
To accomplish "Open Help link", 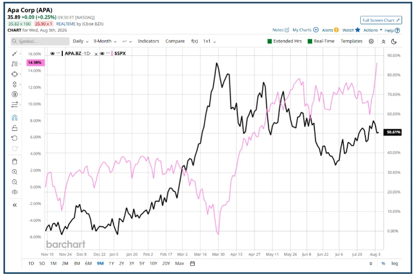I will pyautogui.click(x=392, y=30).
